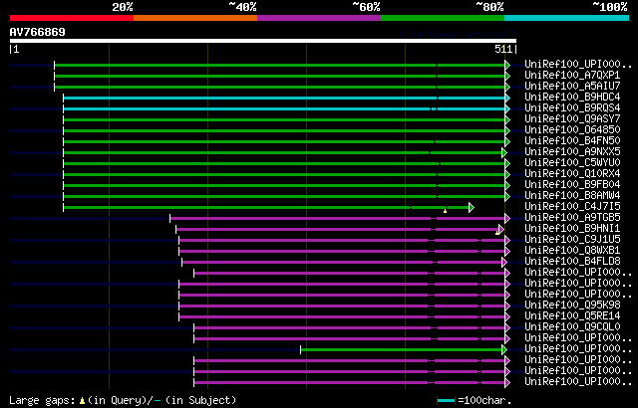Click purple arrowhead of the Q9CQL0 alignment
The image size is (638, 408).
pyautogui.click(x=507, y=328)
